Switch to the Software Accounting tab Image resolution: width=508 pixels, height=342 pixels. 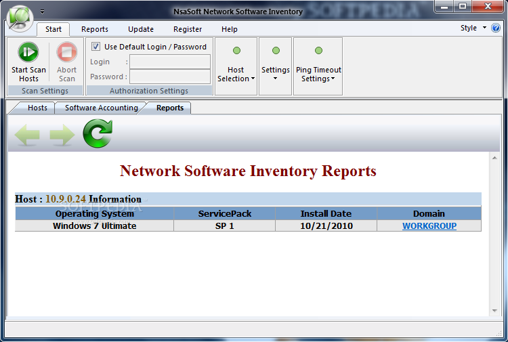(x=102, y=108)
